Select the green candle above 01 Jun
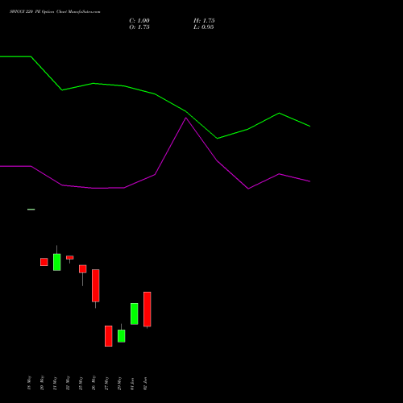403x403 pixels. (135, 314)
